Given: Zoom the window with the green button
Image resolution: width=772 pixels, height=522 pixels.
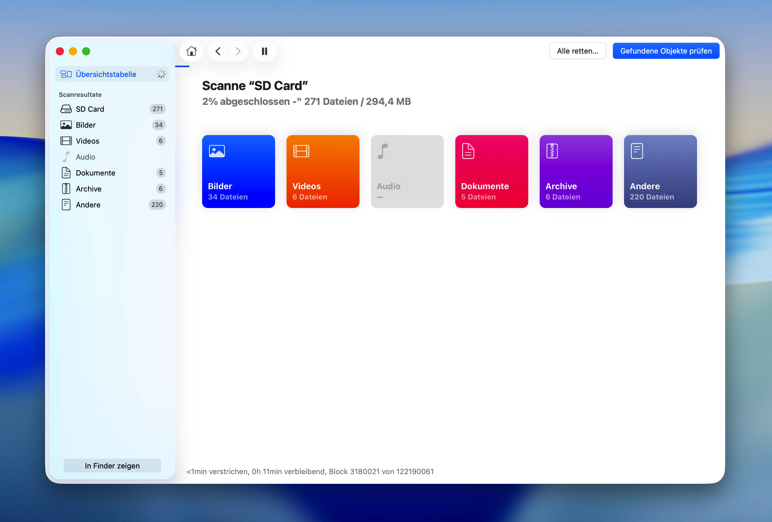Looking at the screenshot, I should (x=86, y=51).
